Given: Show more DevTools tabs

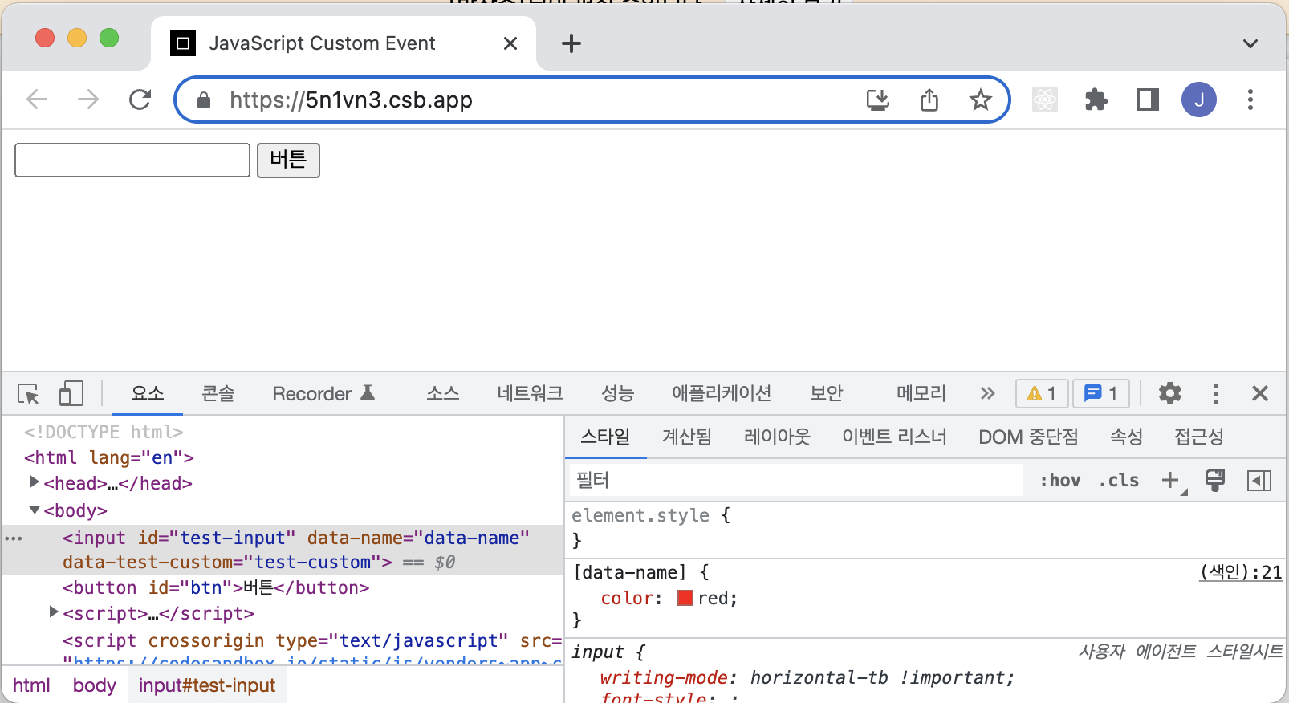Looking at the screenshot, I should 987,393.
